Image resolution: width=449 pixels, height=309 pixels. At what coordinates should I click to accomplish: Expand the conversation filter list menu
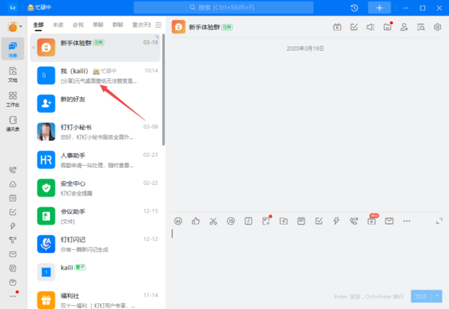coord(157,25)
